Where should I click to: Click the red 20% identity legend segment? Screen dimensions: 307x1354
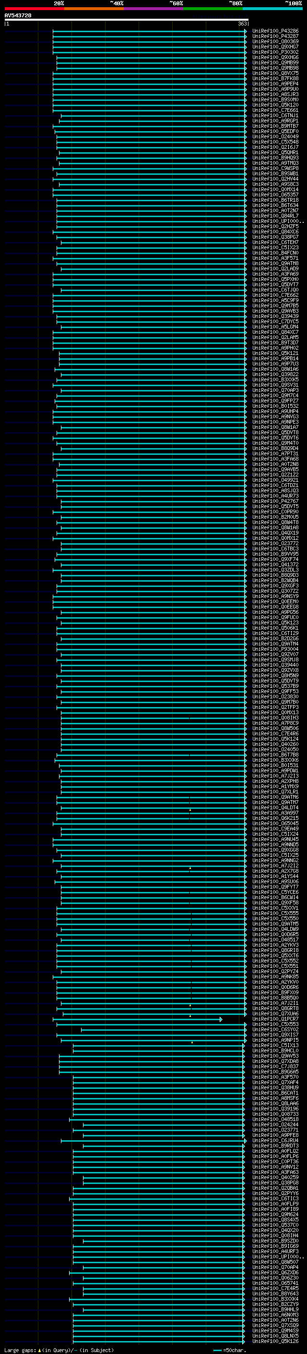[x=34, y=9]
